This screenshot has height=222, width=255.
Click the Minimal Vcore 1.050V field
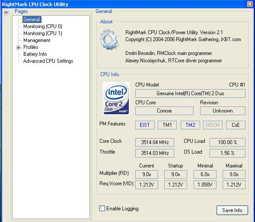pos(205,185)
